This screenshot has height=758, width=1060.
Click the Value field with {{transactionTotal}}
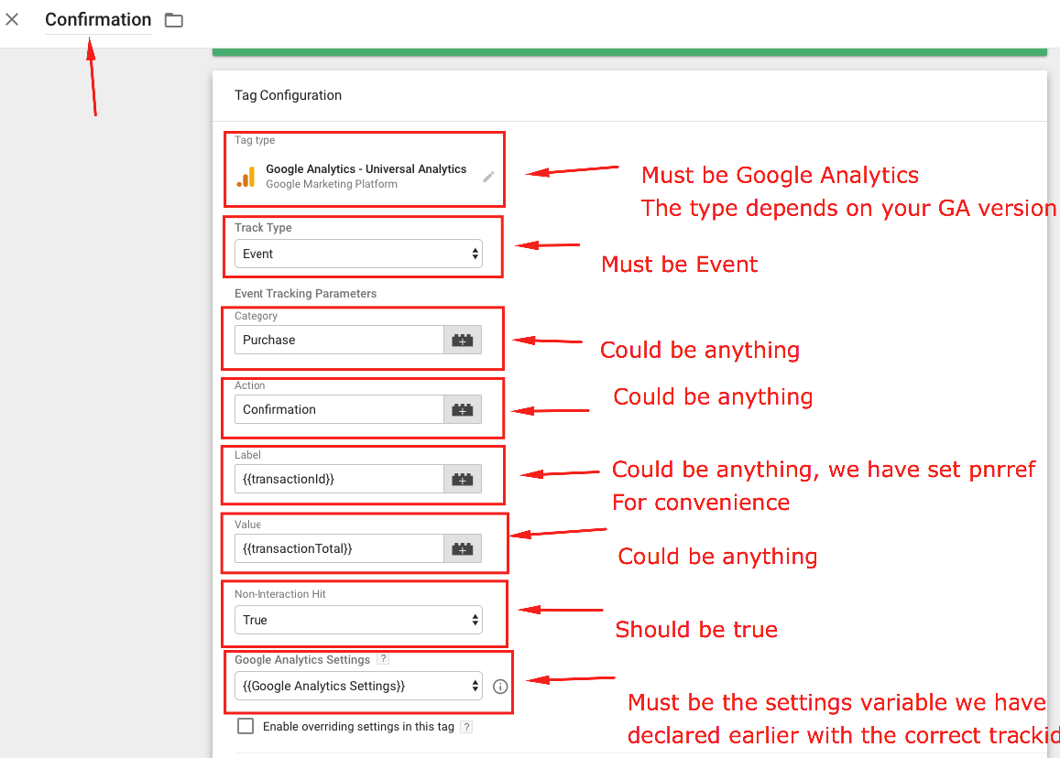339,548
